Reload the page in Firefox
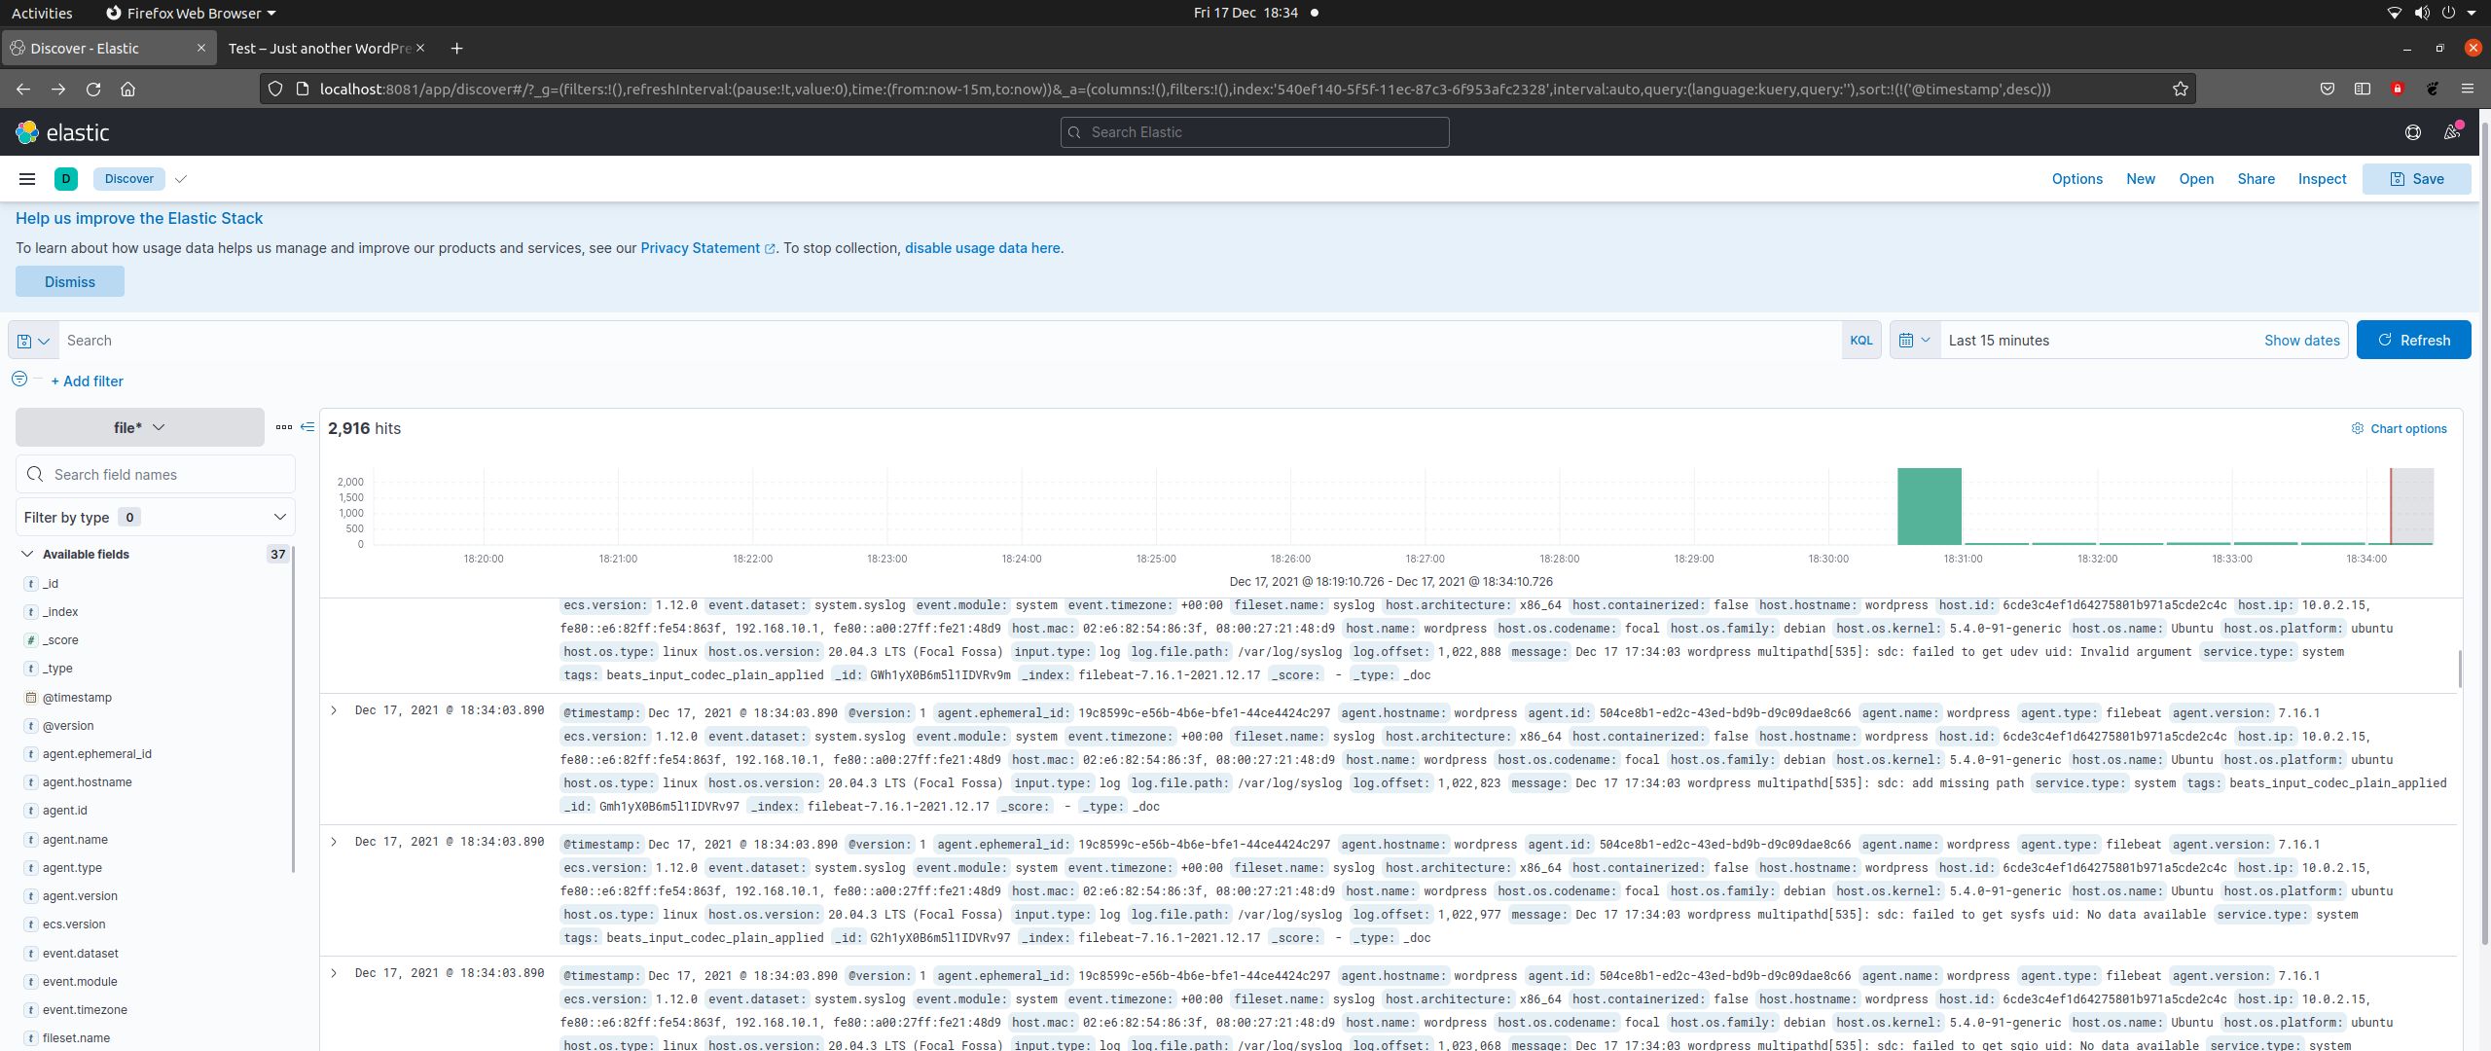Screen dimensions: 2491x1051 [93, 89]
